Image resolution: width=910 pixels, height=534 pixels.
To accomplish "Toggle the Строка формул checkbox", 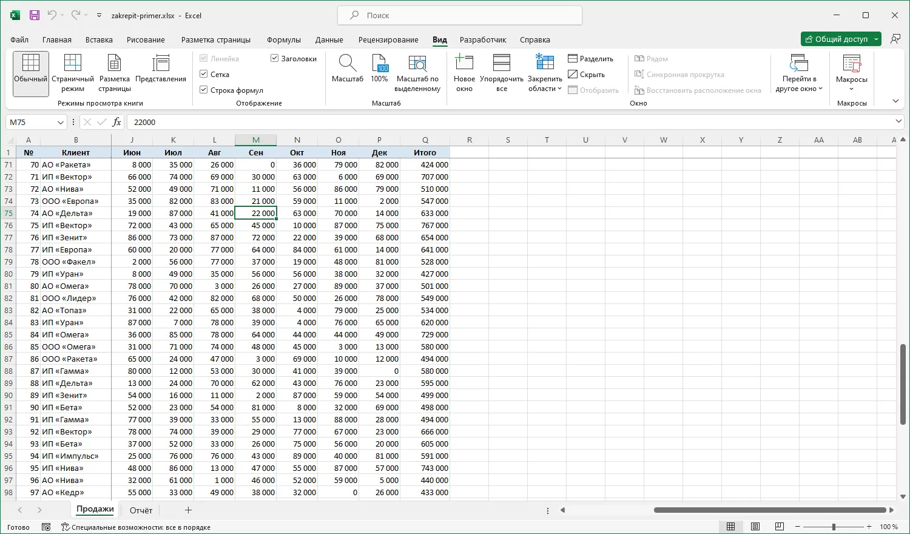I will (x=204, y=90).
